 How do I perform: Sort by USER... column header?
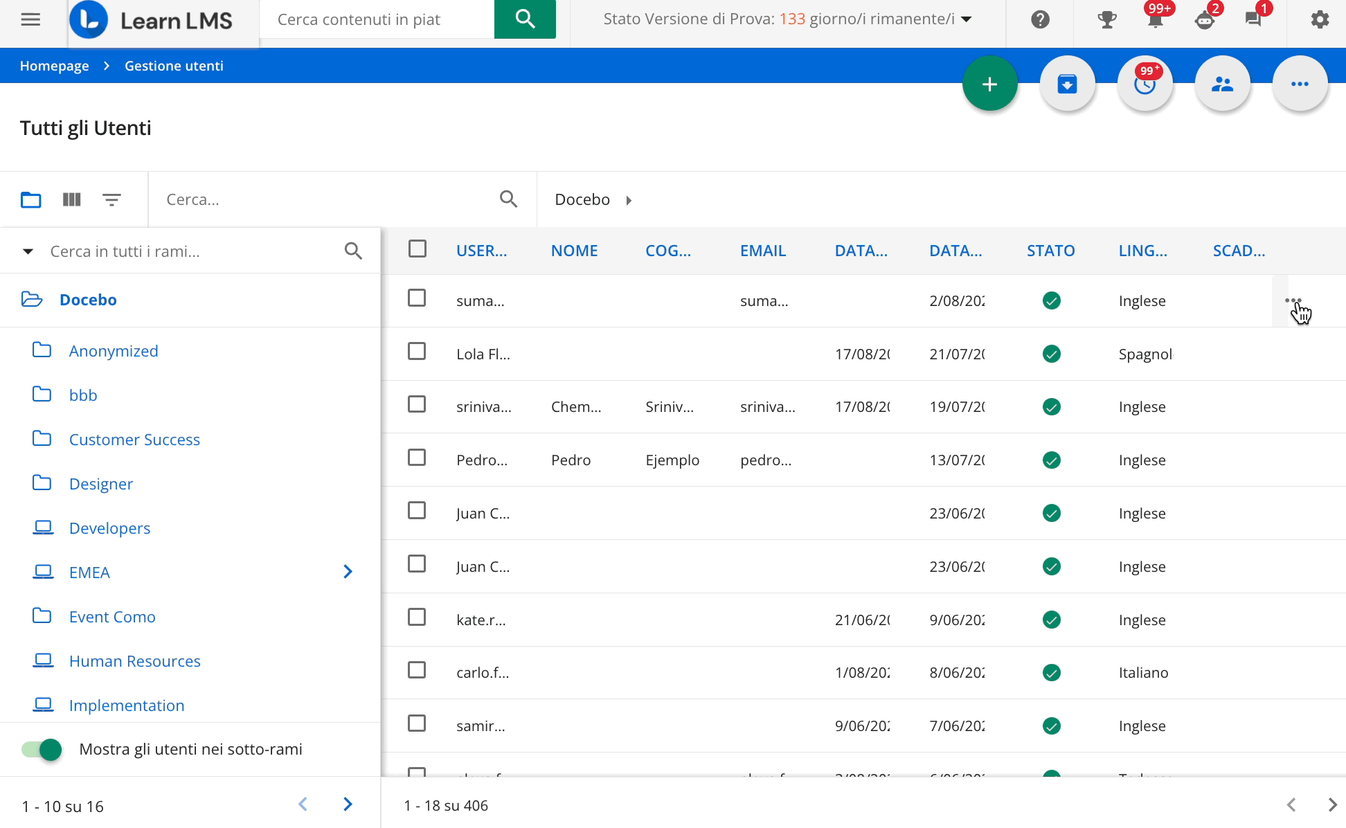coord(482,251)
